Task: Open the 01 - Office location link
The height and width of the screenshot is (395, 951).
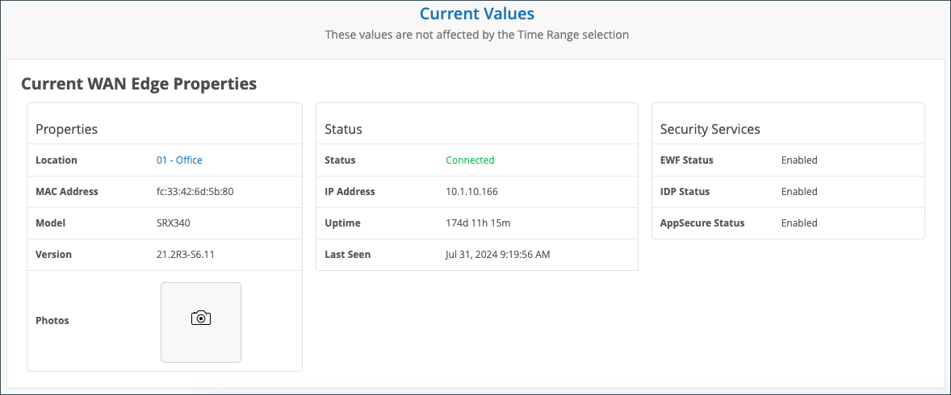Action: point(179,160)
